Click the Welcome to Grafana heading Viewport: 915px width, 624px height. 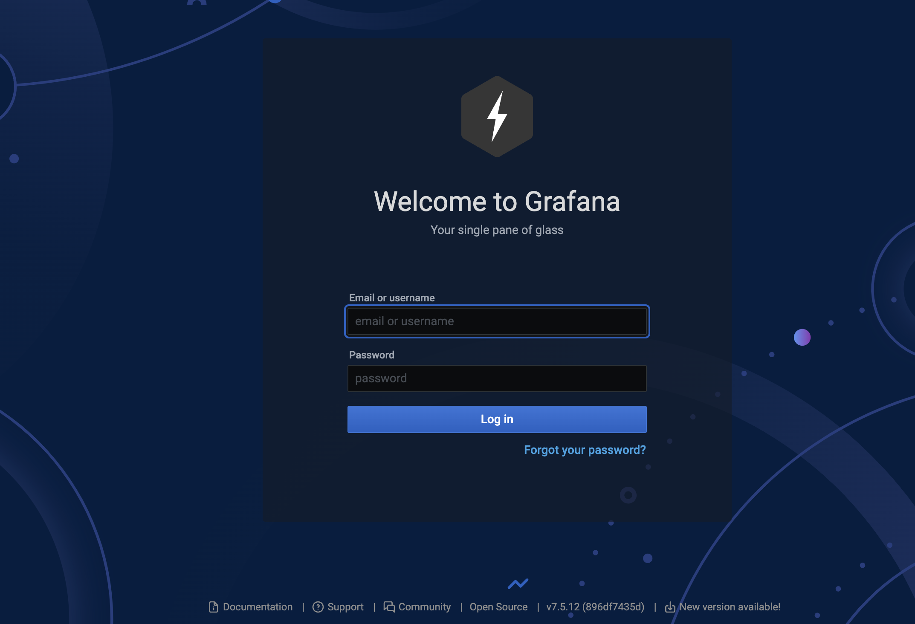[x=497, y=201]
